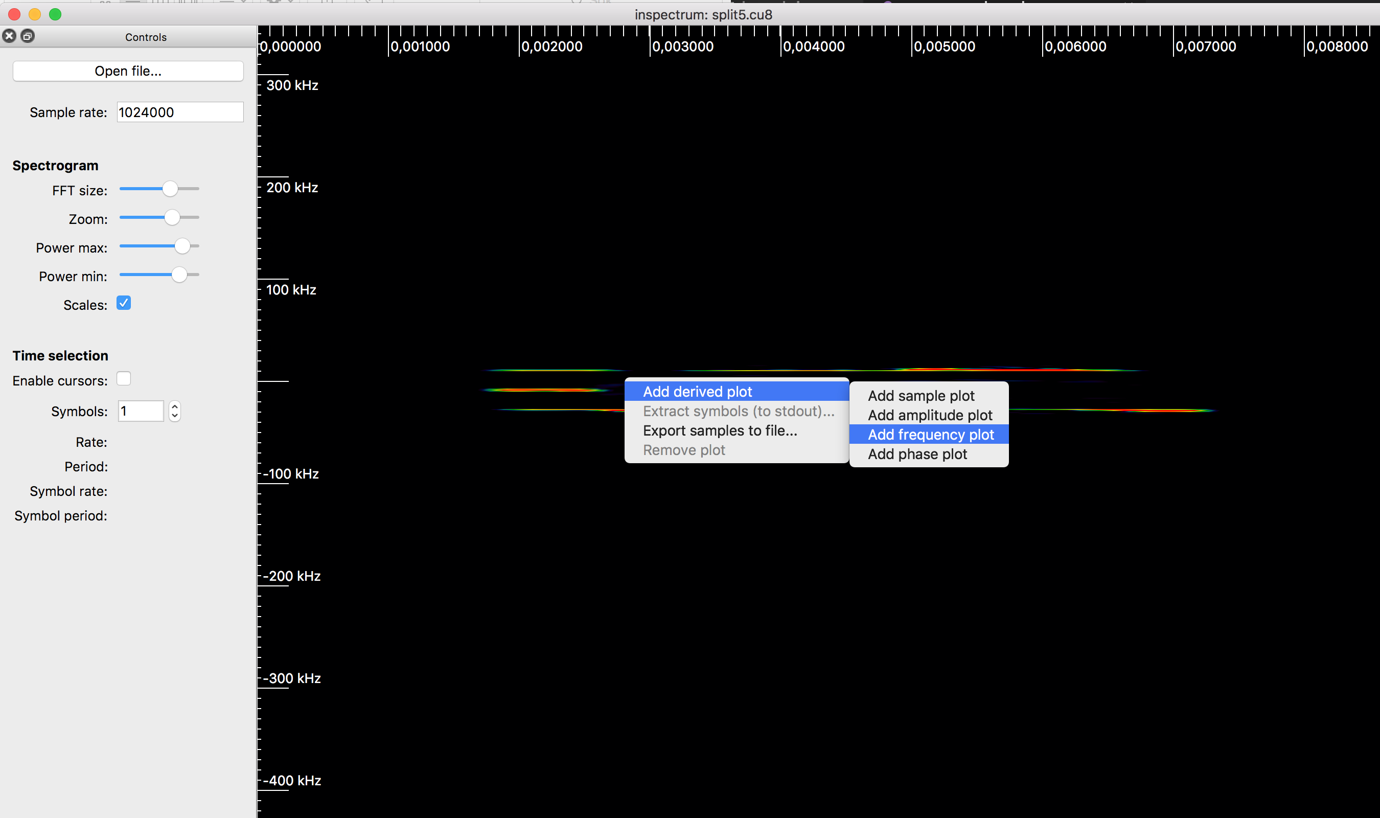Click the FFT size slider handle
Image resolution: width=1380 pixels, height=818 pixels.
pyautogui.click(x=169, y=189)
